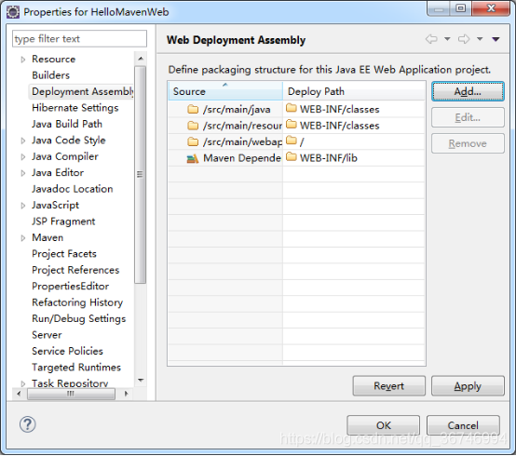Open Targeted Runtimes page
Viewport: 516px width, 456px height.
pyautogui.click(x=76, y=368)
